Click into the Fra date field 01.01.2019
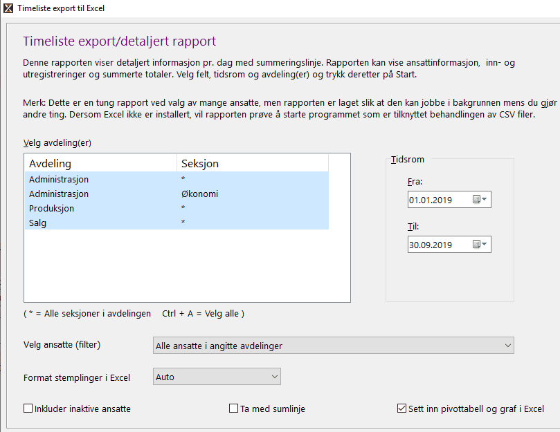This screenshot has width=560, height=432. click(436, 200)
